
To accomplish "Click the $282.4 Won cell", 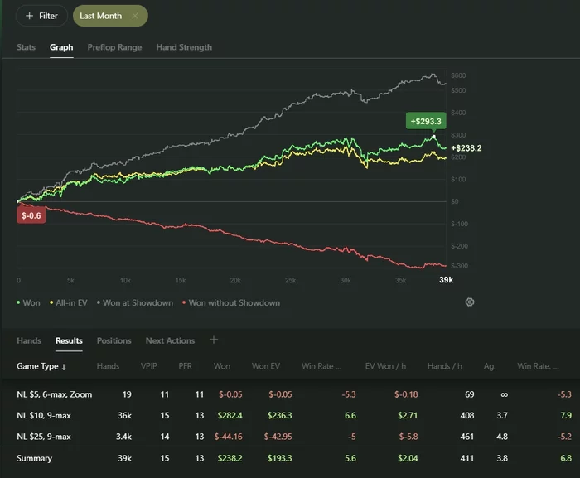I will 230,416.
